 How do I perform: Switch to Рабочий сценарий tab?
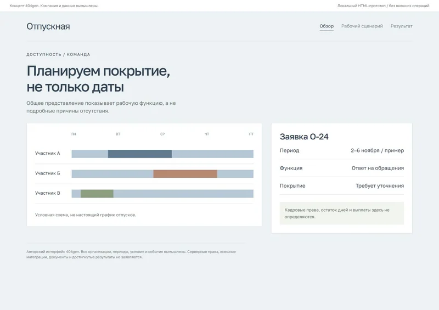(x=362, y=26)
